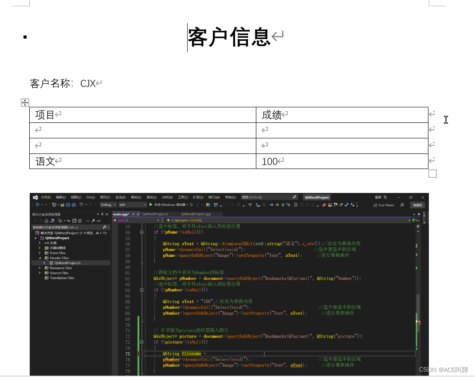Click the Refresh icon in Solution Explorer
The width and height of the screenshot is (475, 377).
(68, 221)
